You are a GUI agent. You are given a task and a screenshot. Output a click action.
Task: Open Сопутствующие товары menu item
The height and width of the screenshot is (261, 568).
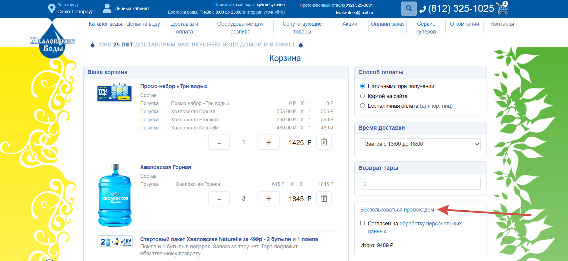click(302, 28)
